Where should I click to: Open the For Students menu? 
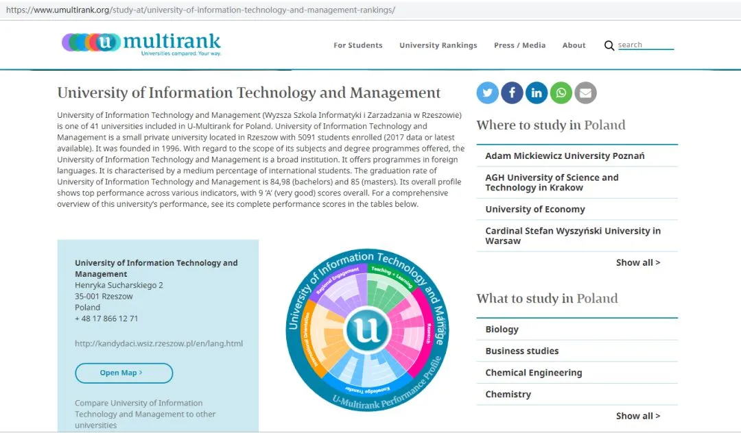tap(357, 45)
